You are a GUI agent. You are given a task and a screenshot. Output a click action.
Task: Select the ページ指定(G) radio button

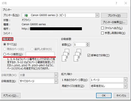5,54
